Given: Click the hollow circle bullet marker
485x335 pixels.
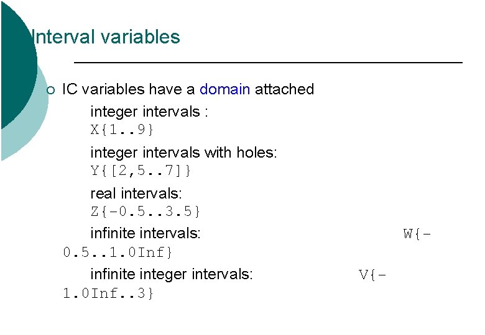Looking at the screenshot, I should (51, 91).
